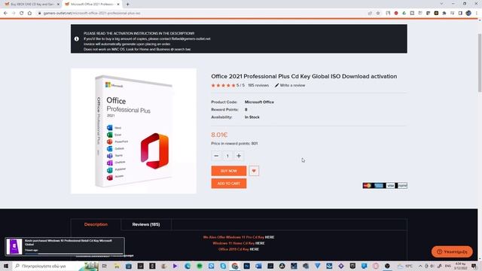Click the address bar URL
Image resolution: width=482 pixels, height=271 pixels.
(x=92, y=14)
